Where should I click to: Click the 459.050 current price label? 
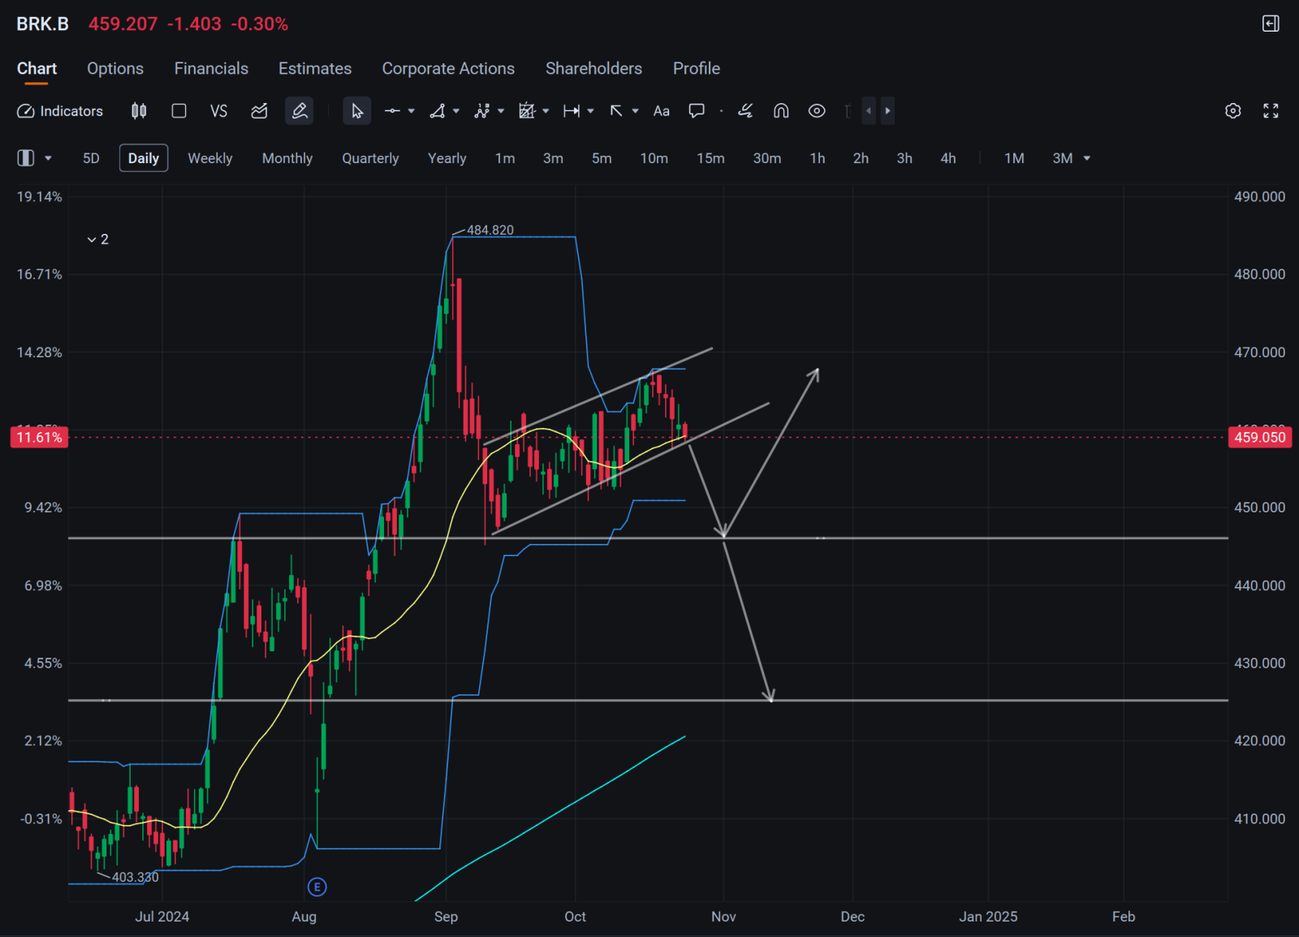tap(1260, 438)
